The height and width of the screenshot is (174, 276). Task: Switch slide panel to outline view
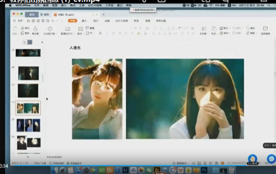25,42
